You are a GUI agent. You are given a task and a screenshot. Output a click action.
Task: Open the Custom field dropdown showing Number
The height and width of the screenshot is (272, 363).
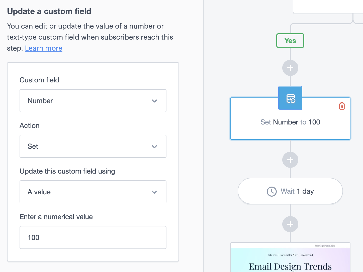pos(93,101)
